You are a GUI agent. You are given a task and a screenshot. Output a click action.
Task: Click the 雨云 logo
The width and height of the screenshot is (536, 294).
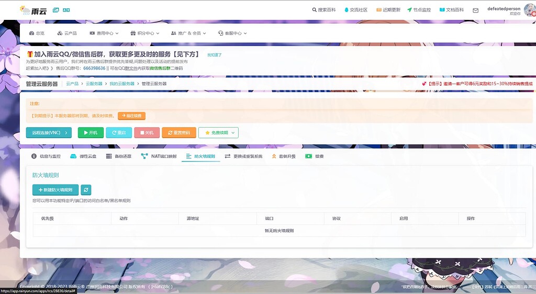[33, 10]
